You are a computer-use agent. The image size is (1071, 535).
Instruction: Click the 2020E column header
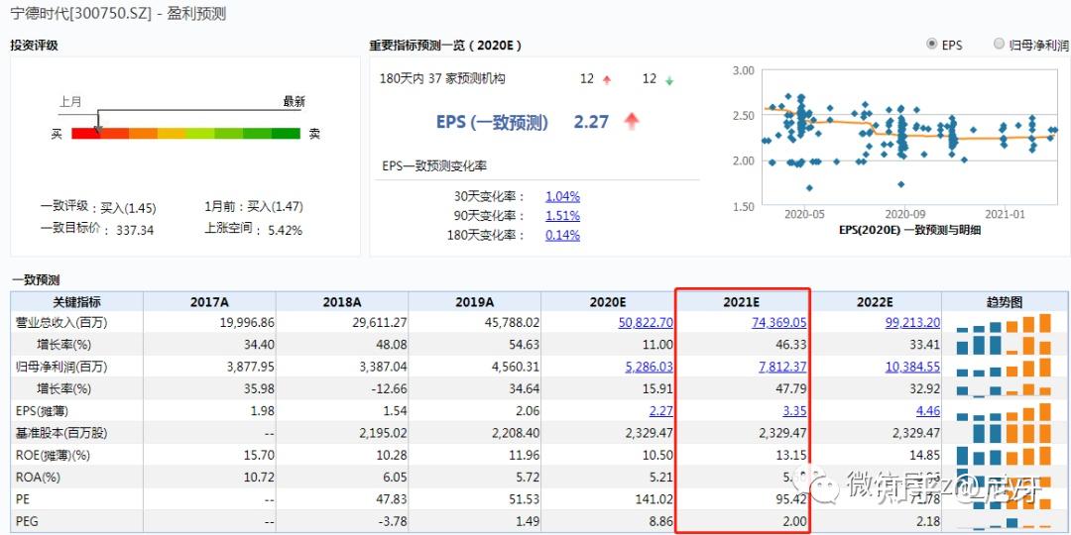click(608, 301)
